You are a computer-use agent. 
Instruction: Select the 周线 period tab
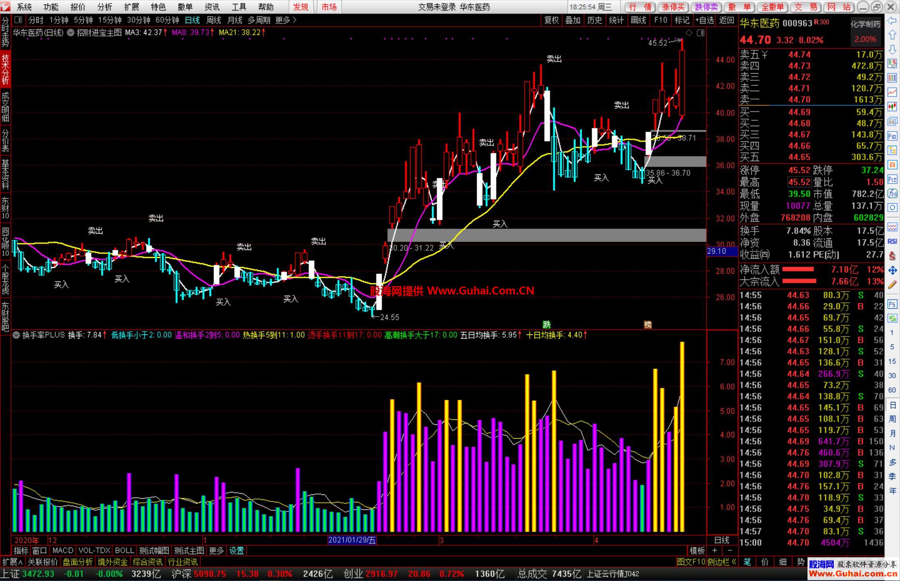(x=214, y=20)
